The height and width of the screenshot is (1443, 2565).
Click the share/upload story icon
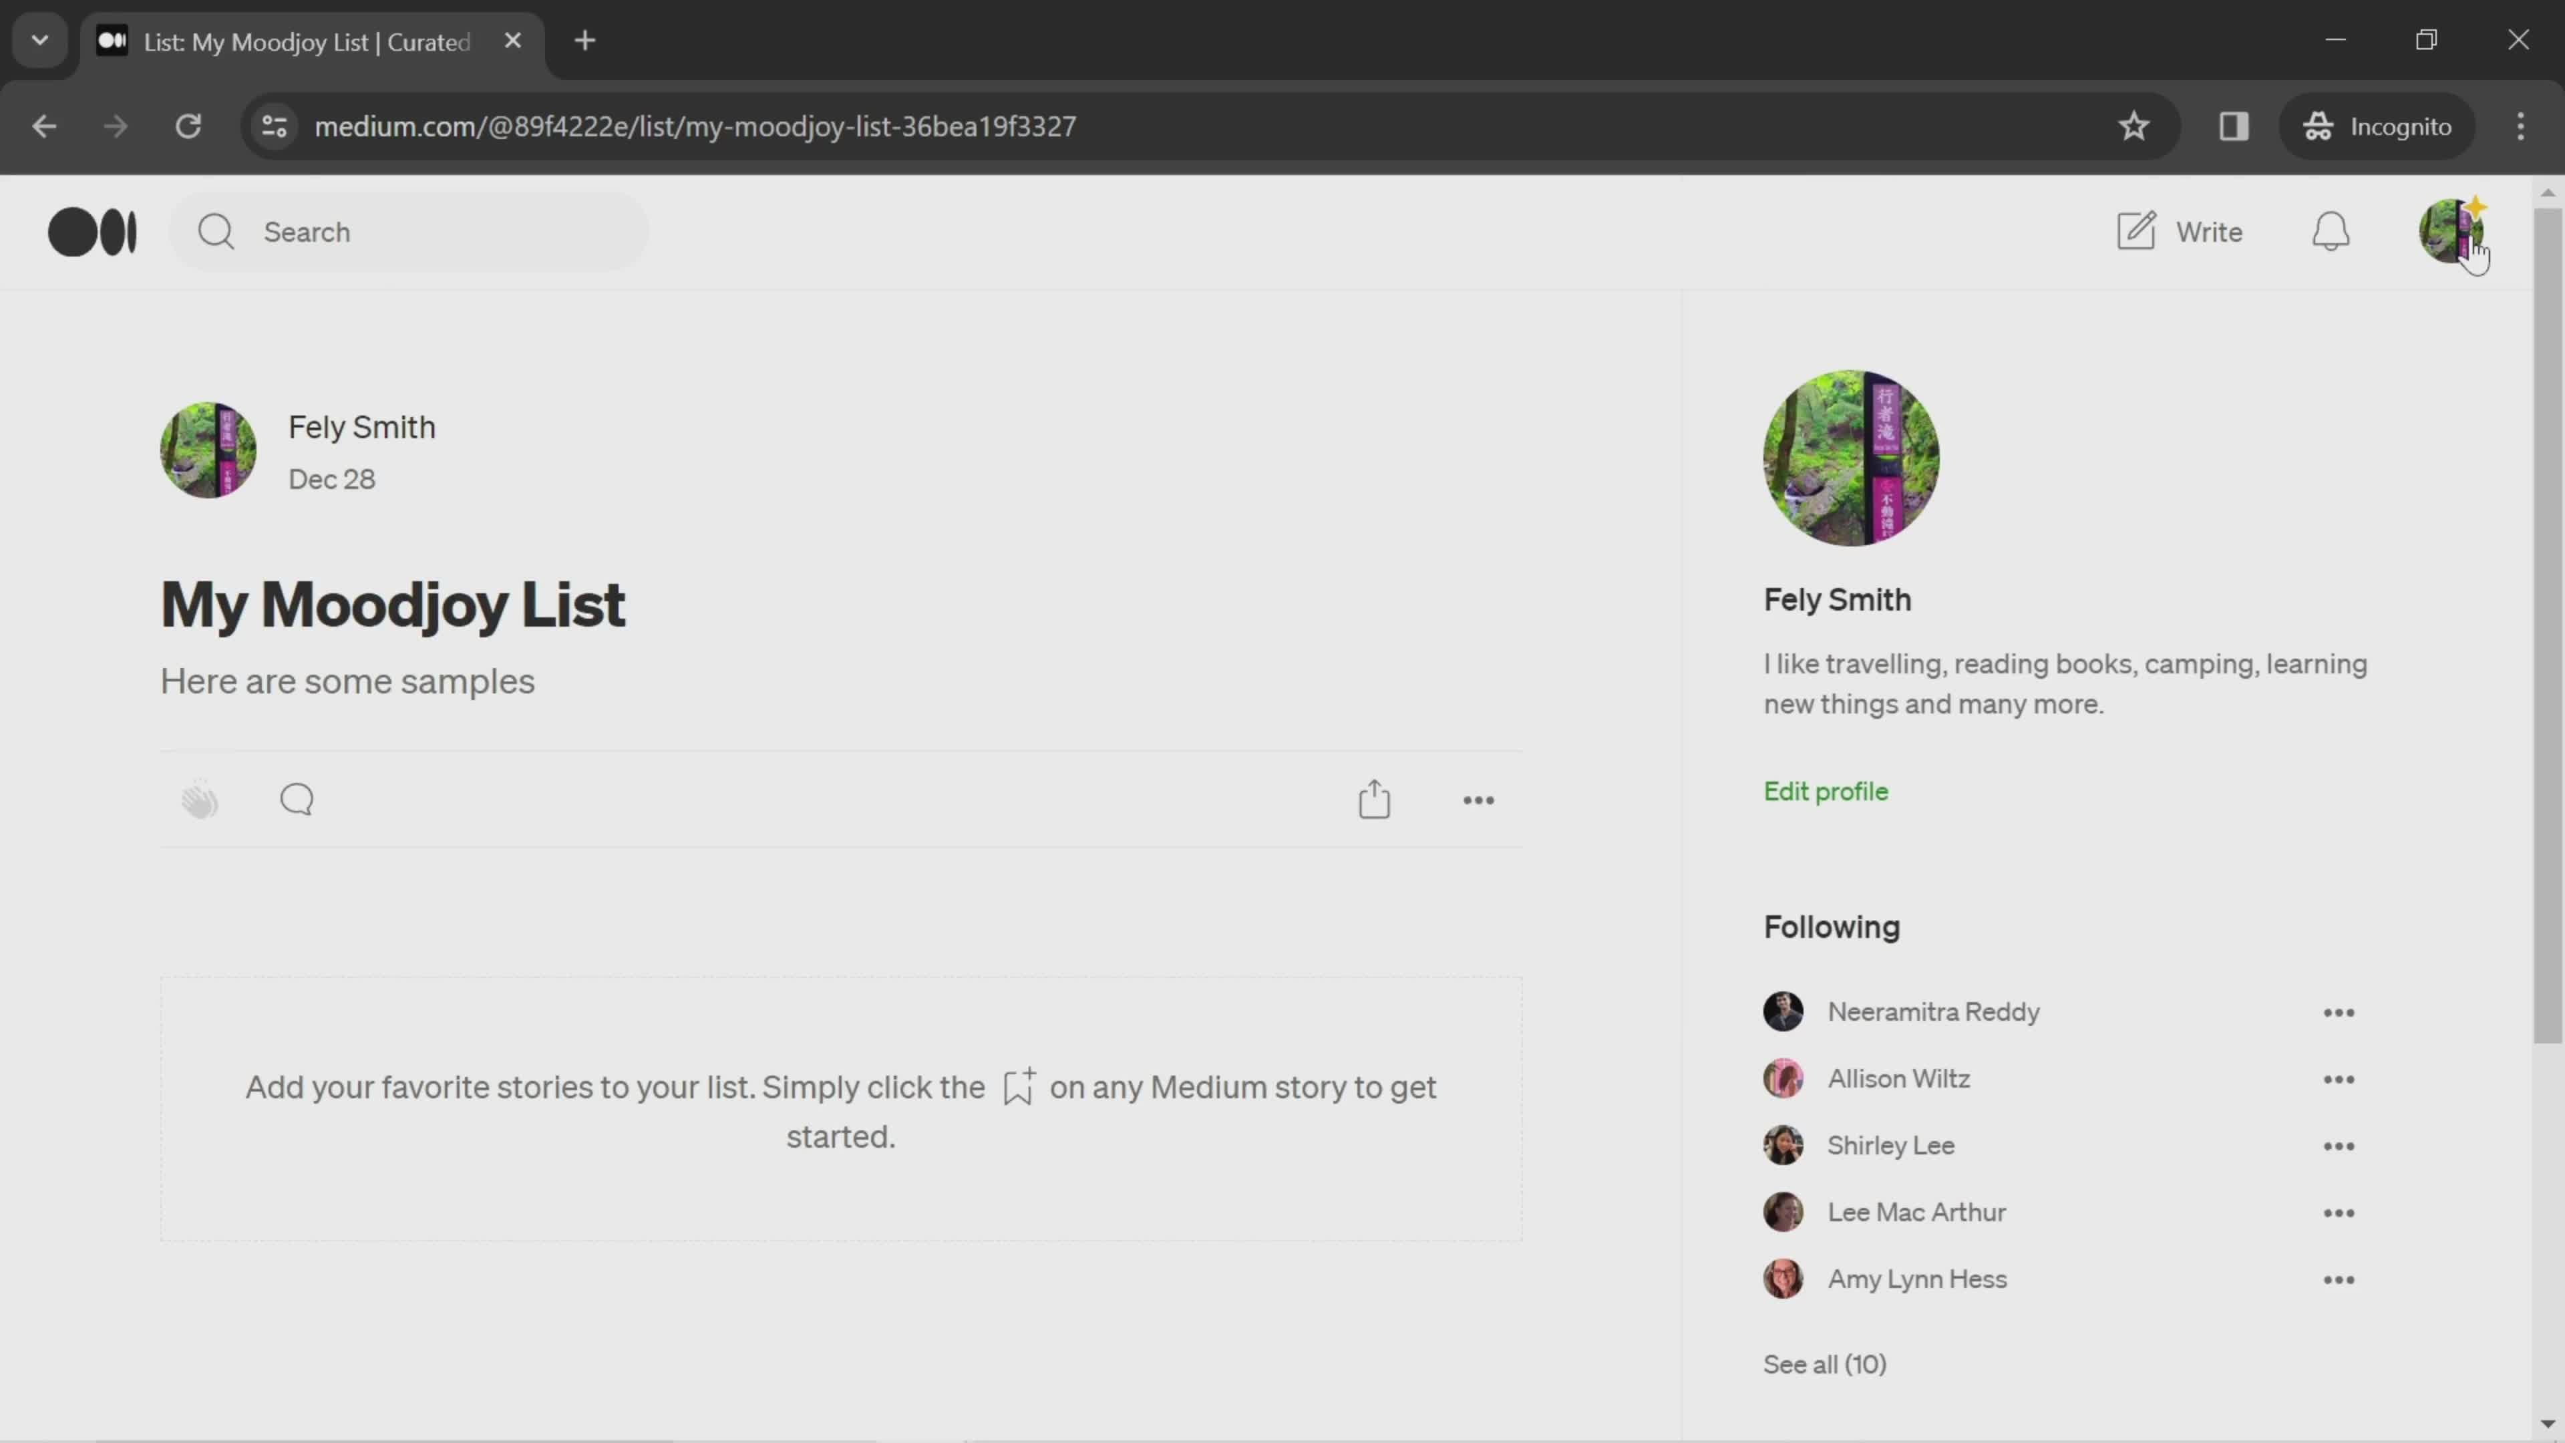coord(1374,798)
